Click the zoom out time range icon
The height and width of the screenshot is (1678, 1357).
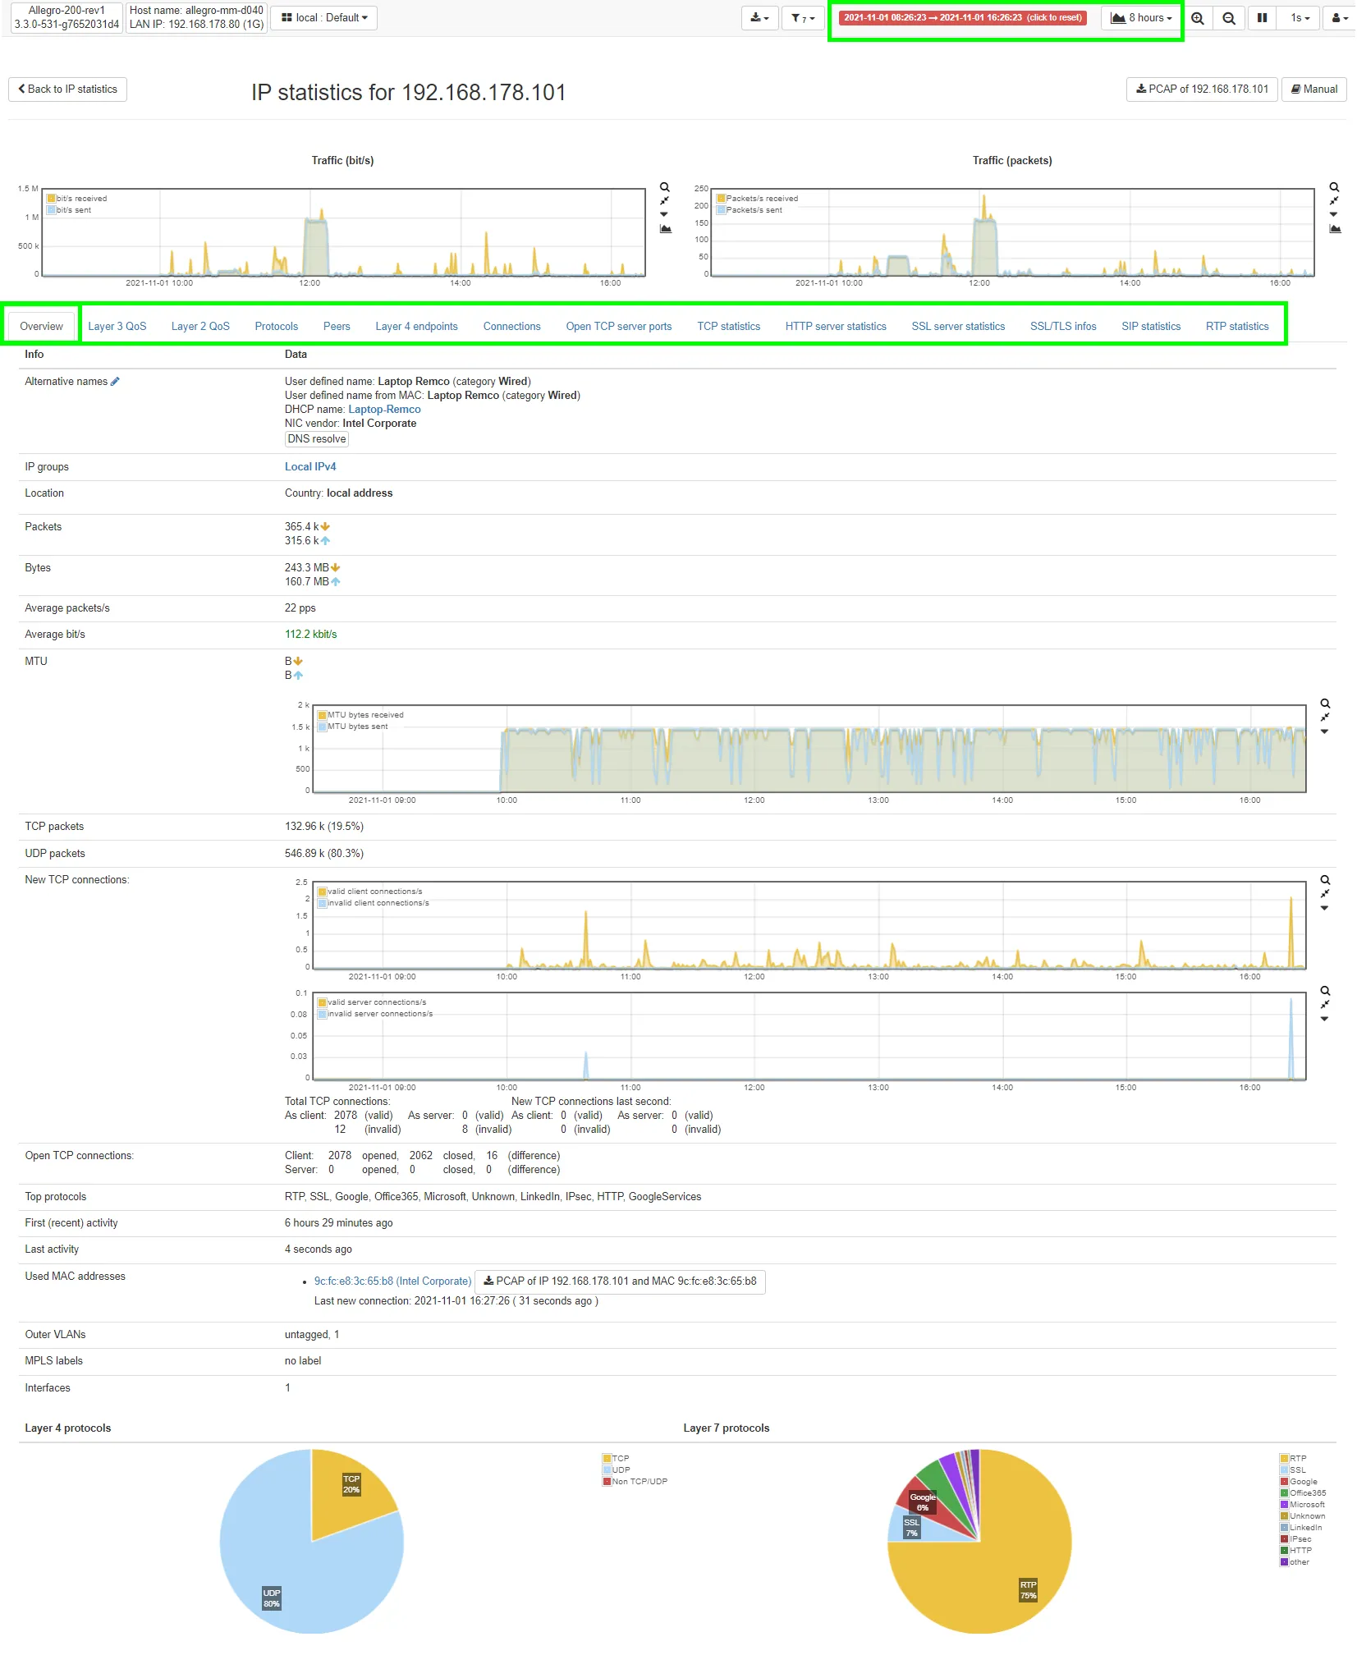coord(1228,18)
